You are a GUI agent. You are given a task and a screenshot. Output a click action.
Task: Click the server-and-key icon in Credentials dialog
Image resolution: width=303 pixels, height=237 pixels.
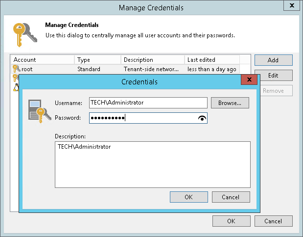pyautogui.click(x=38, y=110)
